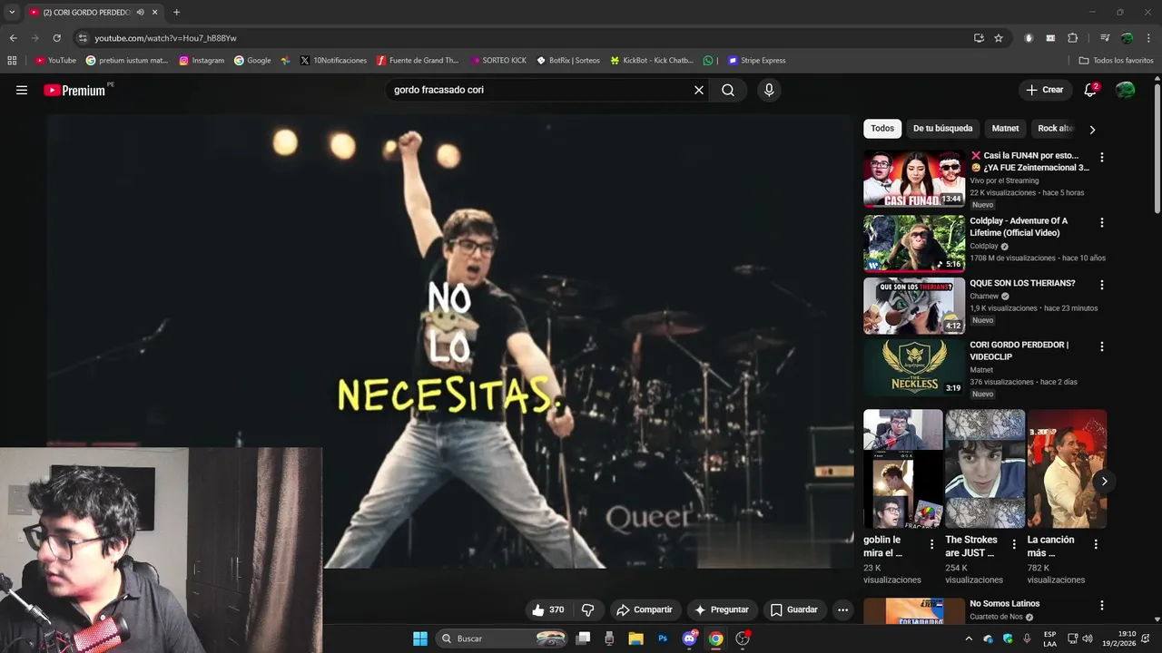Image resolution: width=1162 pixels, height=653 pixels.
Task: Open YouTube notifications bell
Action: [1090, 90]
